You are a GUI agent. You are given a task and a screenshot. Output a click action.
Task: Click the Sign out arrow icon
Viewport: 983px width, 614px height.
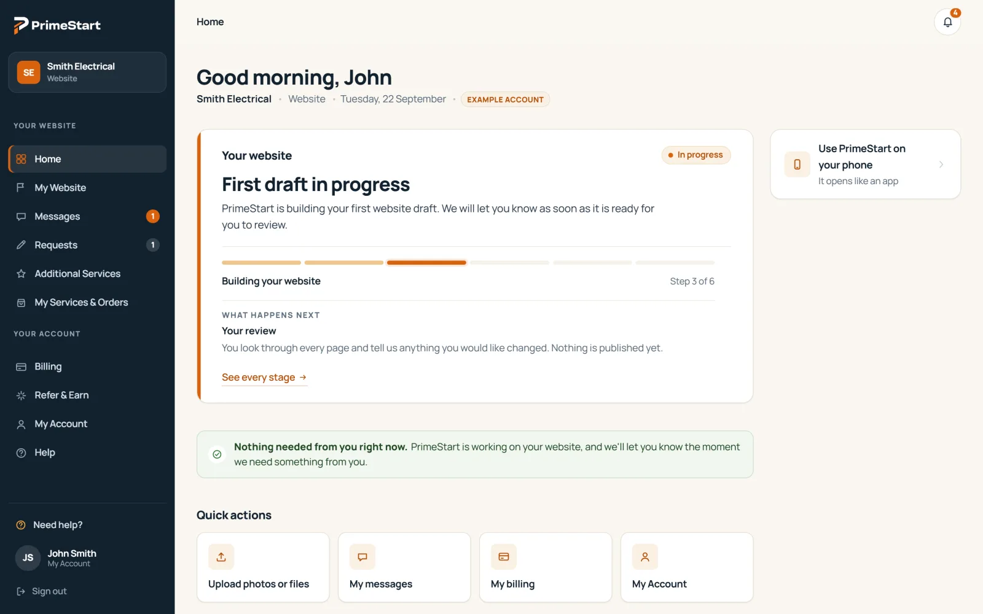coord(21,591)
